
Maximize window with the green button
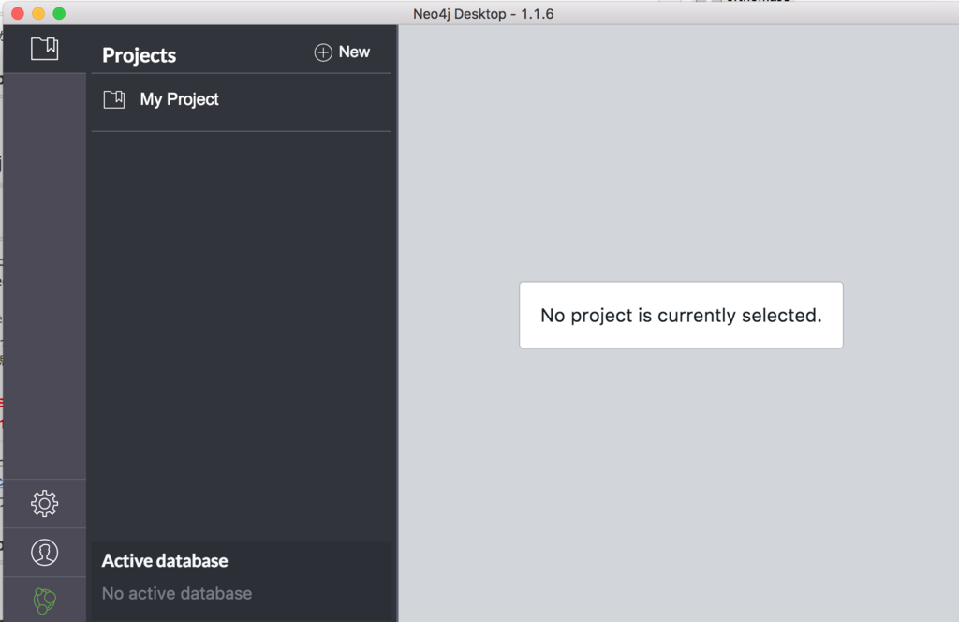point(59,13)
